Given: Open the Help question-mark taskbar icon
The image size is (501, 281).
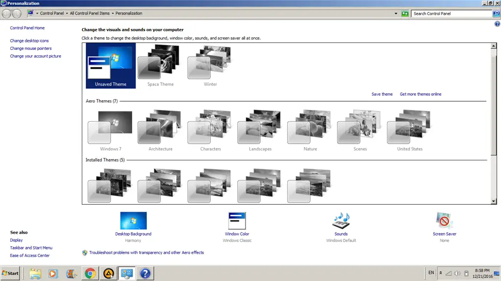Looking at the screenshot, I should tap(145, 274).
